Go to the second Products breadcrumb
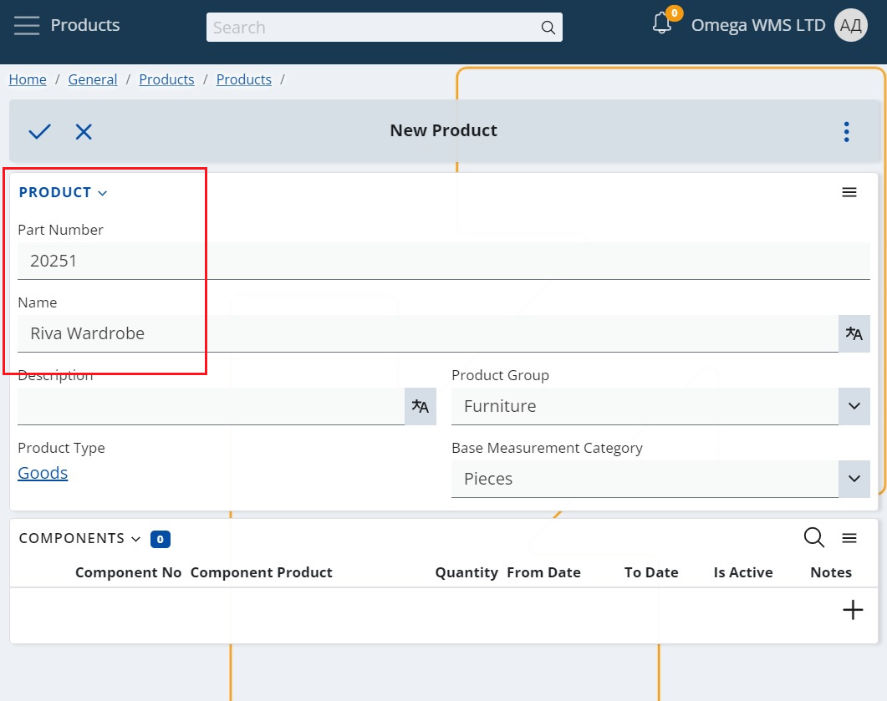Screen dimensions: 887x701 point(244,79)
